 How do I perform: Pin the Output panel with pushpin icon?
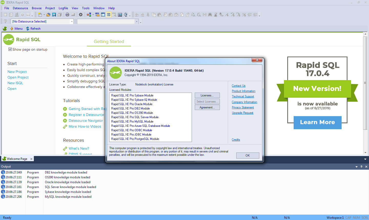pyautogui.click(x=361, y=167)
